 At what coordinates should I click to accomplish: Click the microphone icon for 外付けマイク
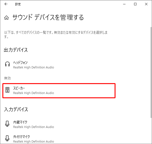(7, 138)
